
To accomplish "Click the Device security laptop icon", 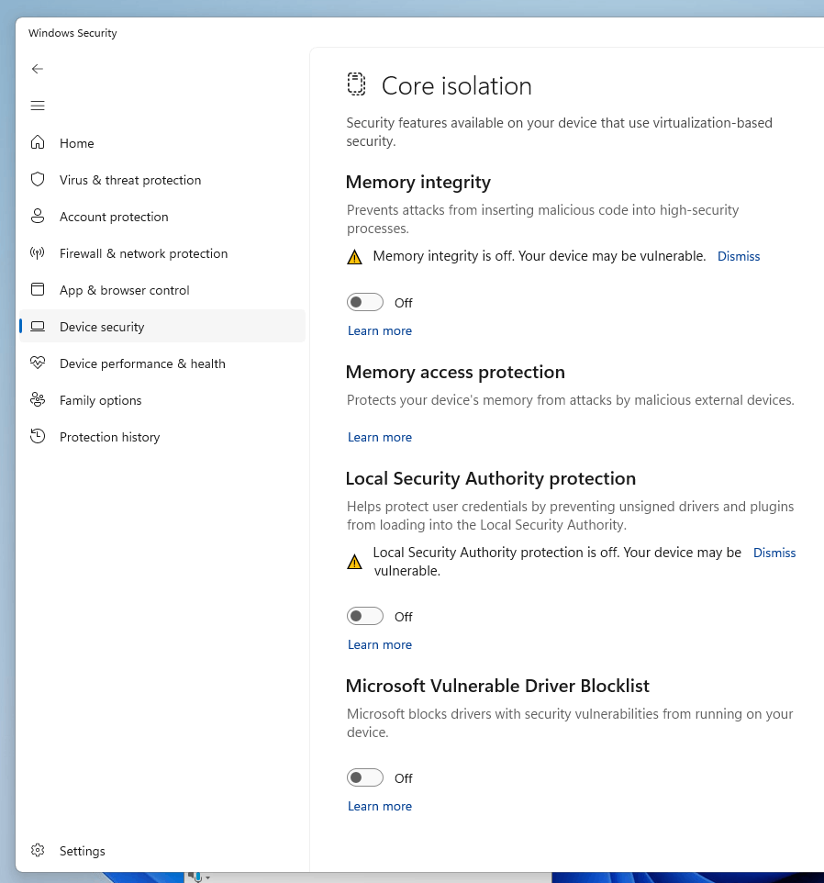I will click(38, 326).
